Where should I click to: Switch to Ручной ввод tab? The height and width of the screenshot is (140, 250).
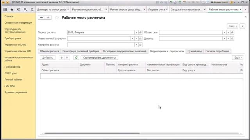pos(195,51)
